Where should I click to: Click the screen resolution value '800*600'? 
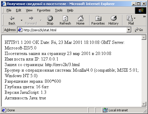(x=53, y=81)
